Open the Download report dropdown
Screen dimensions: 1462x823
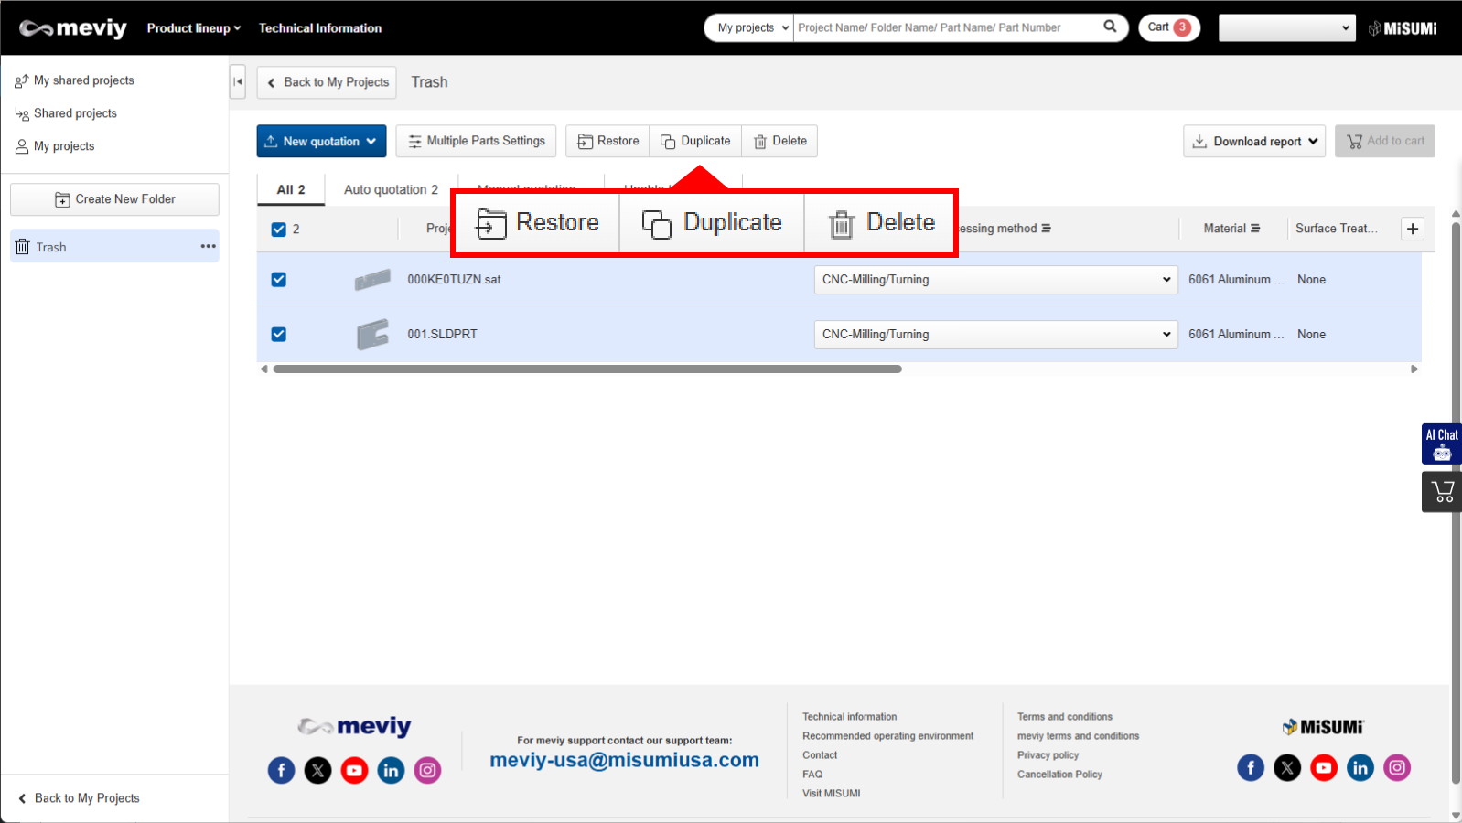point(1253,141)
